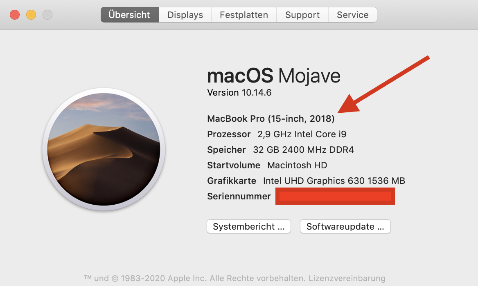Click the Softwareupdate button
This screenshot has height=286, width=478.
coord(345,226)
